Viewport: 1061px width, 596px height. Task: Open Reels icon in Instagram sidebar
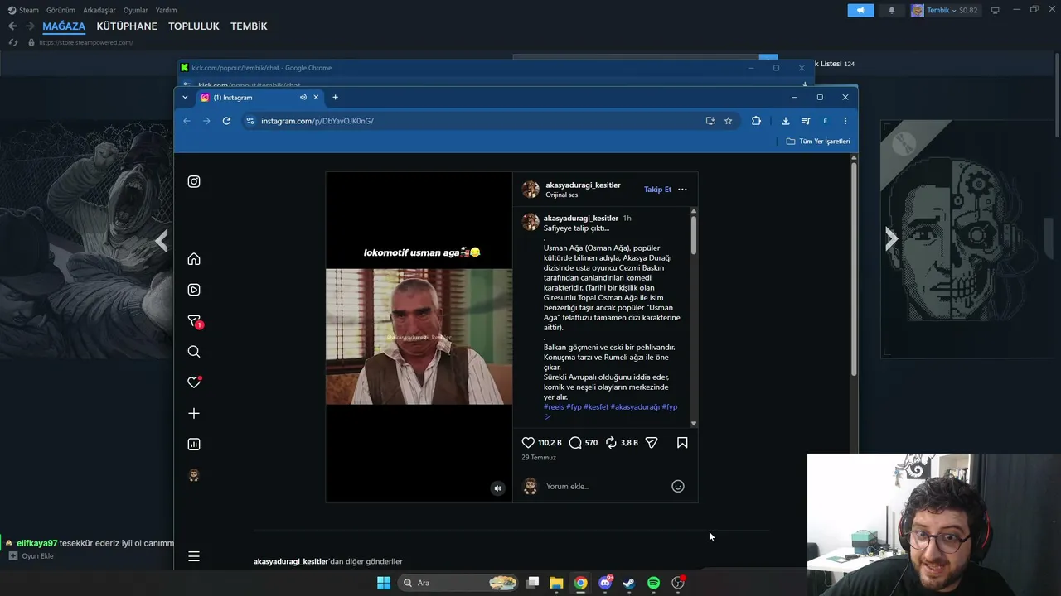194,290
